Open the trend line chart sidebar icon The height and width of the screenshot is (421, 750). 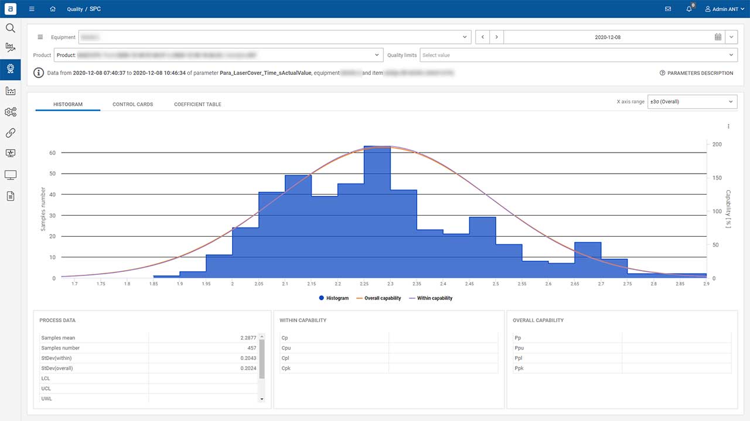click(x=10, y=47)
